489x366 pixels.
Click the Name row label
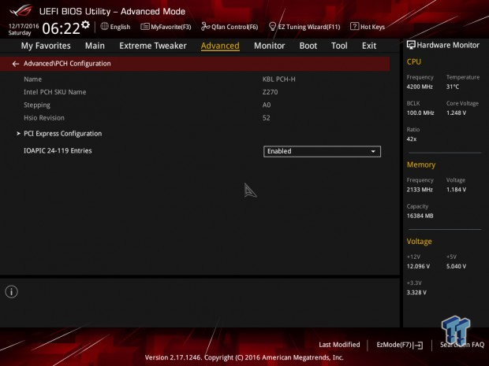(33, 79)
